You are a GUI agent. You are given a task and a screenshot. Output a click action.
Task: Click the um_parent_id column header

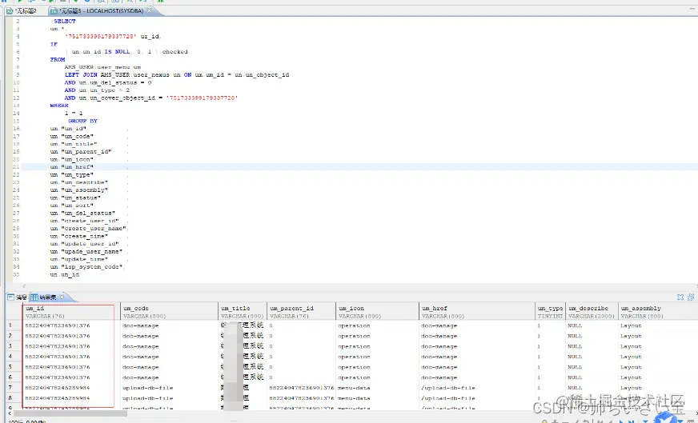pyautogui.click(x=301, y=311)
